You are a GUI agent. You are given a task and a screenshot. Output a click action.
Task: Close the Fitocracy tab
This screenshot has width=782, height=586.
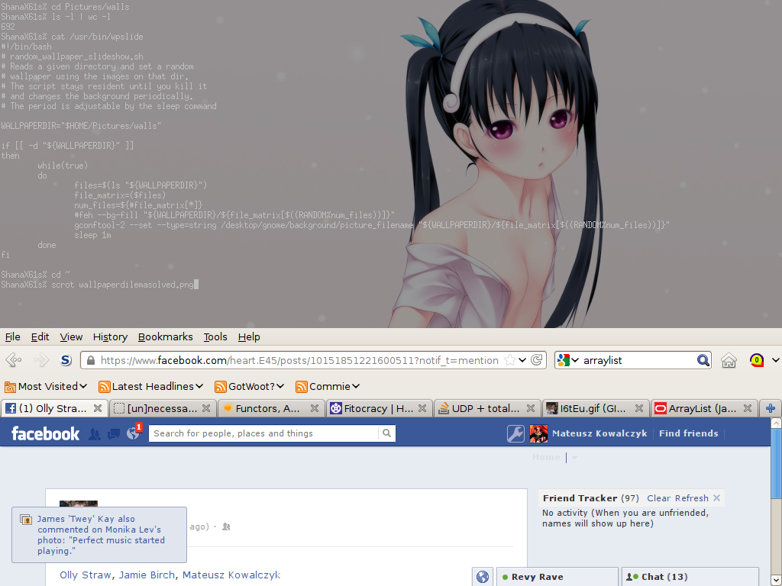pos(422,408)
